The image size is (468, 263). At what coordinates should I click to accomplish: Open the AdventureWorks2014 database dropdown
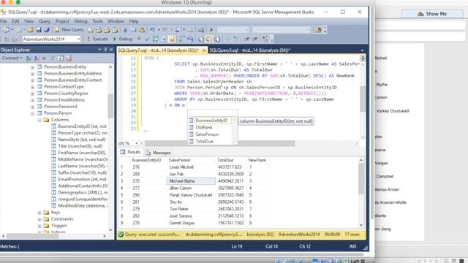(x=51, y=39)
